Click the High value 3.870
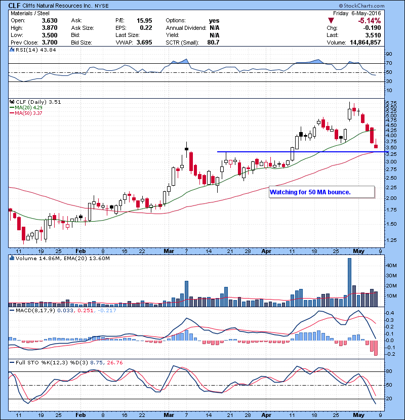This screenshot has height=420, width=405. [50, 28]
